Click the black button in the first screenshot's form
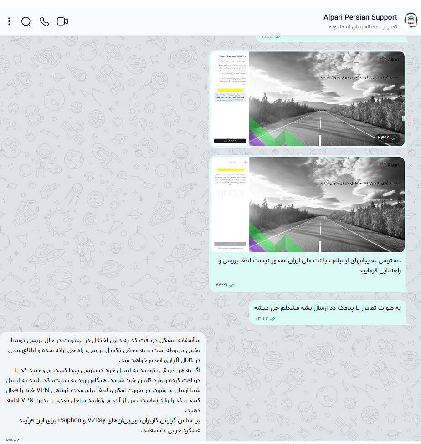Screen dimensions: 421x444 tap(230, 141)
